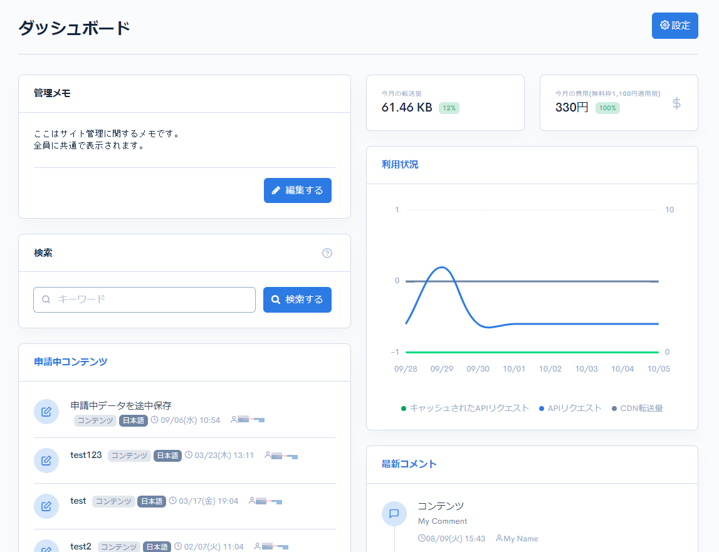Viewport: 719px width, 552px height.
Task: Click edit icon for test123 entry
Action: click(x=46, y=461)
